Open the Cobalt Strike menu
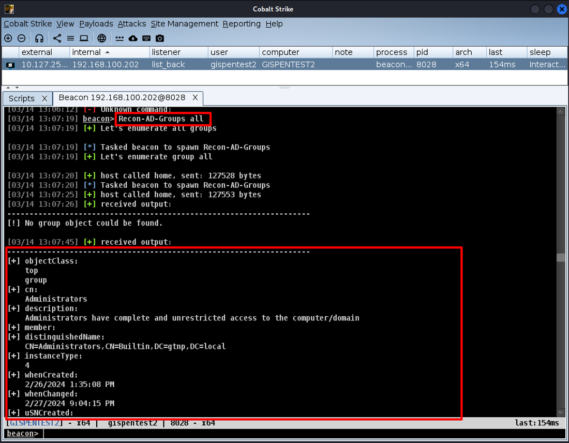Viewport: 569px width, 443px height. click(27, 24)
